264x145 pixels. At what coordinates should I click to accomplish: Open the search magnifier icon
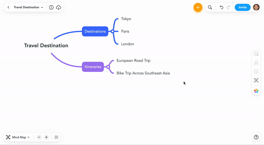[210, 7]
